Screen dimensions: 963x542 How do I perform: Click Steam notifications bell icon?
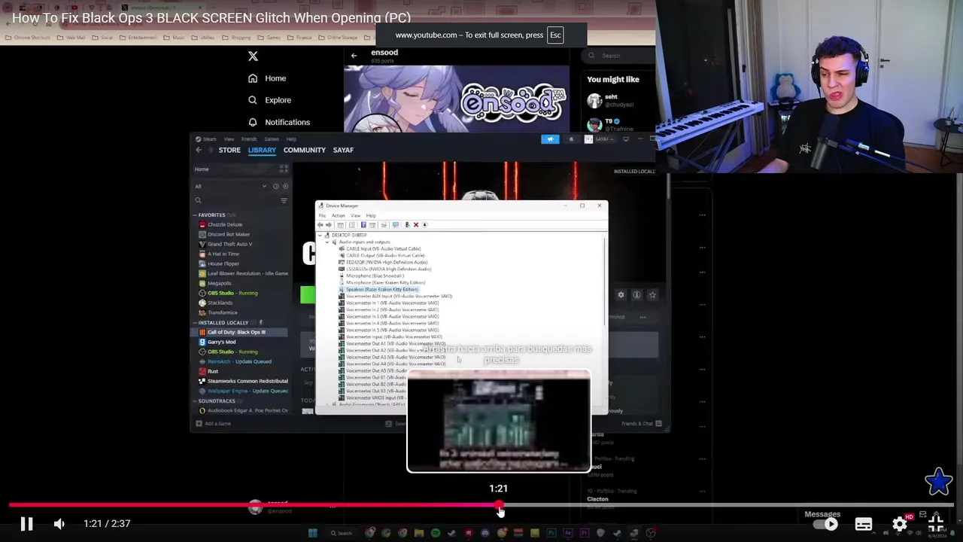coord(571,139)
